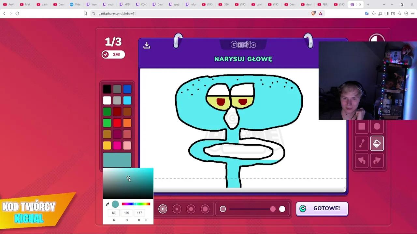The height and width of the screenshot is (234, 417).
Task: Pick the yellow color swatch
Action: point(107,146)
